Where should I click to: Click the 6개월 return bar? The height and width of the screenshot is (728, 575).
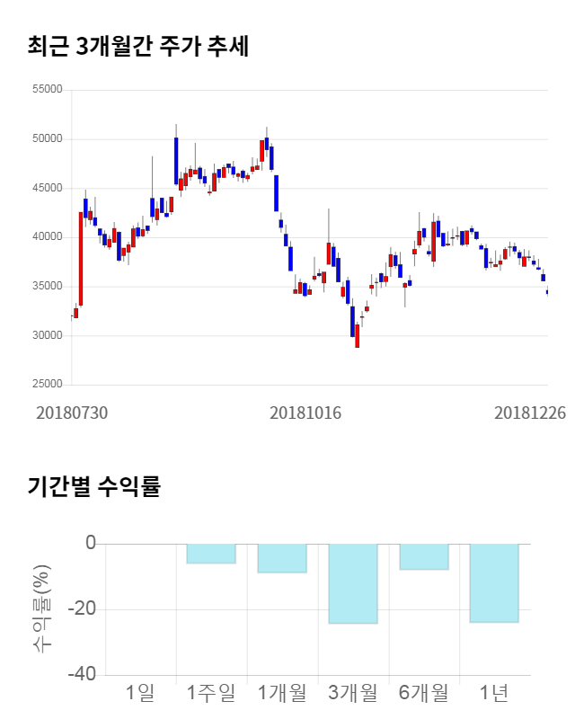pyautogui.click(x=424, y=556)
